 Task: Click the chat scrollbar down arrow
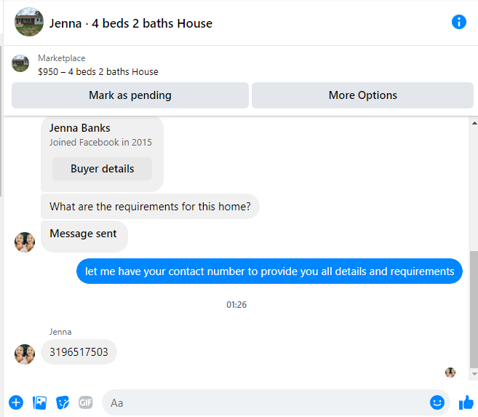(x=474, y=374)
